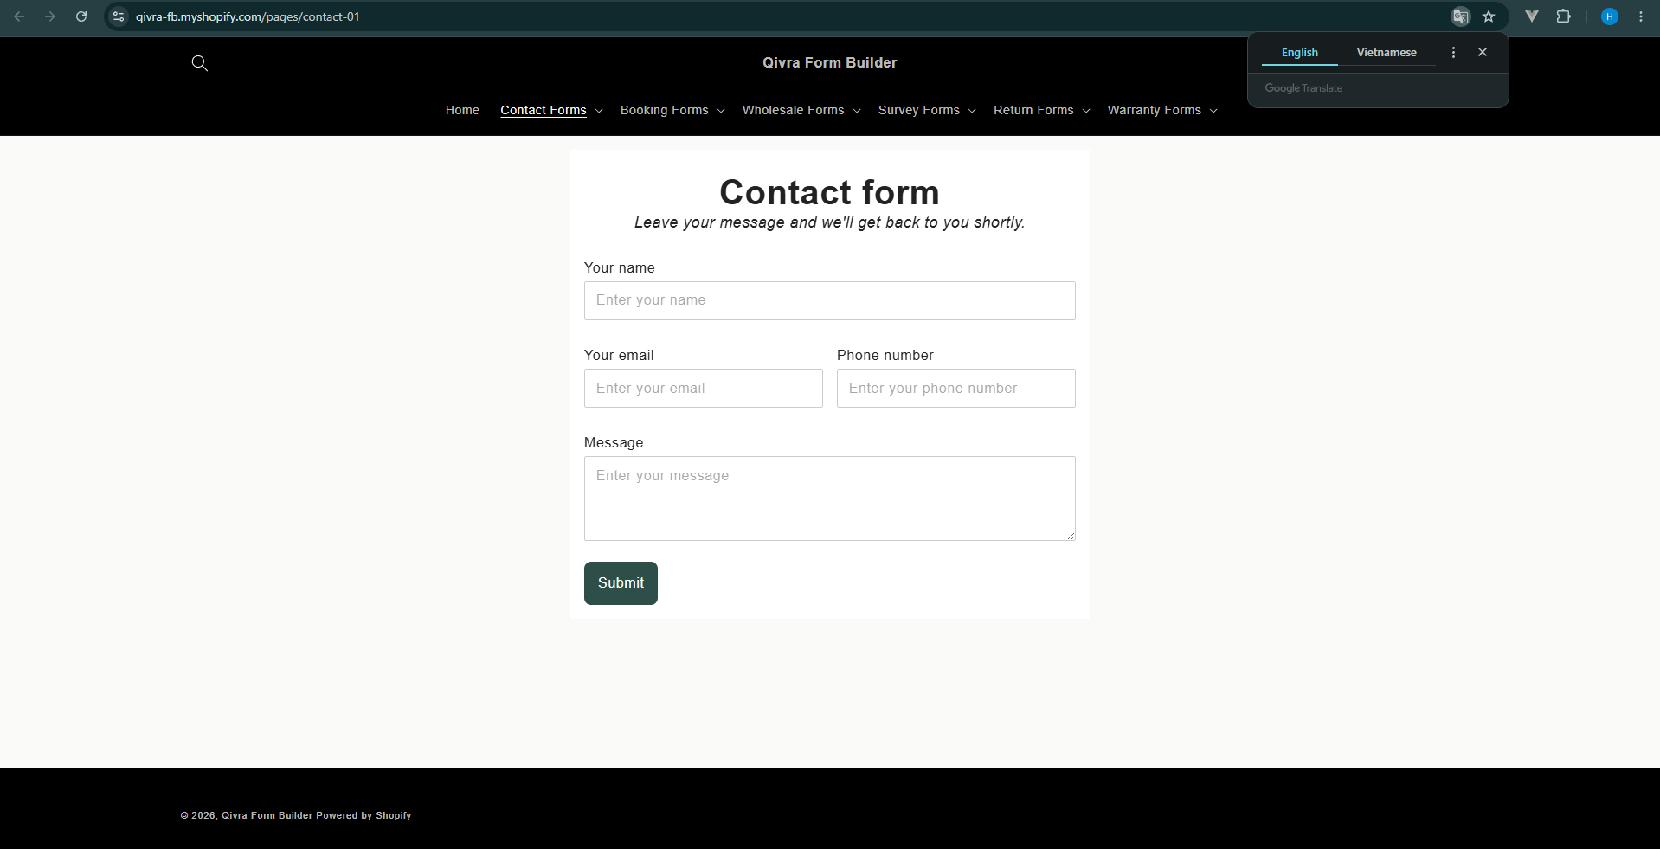Open the Survey Forms menu

(x=918, y=110)
